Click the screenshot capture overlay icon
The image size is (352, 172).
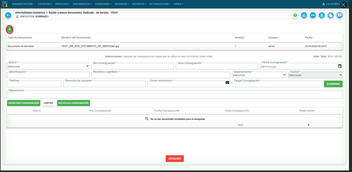point(344,5)
